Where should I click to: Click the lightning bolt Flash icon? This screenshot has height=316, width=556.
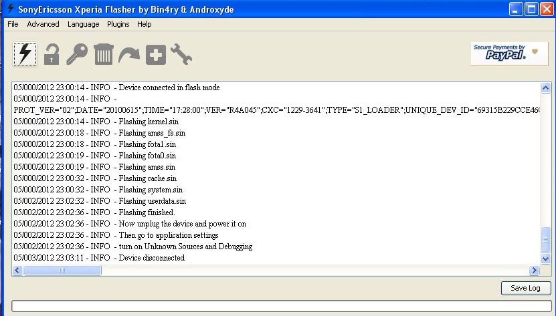click(25, 54)
